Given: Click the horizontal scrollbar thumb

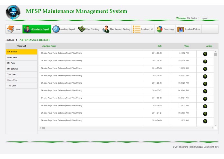Looking at the screenshot, I should (44, 128).
